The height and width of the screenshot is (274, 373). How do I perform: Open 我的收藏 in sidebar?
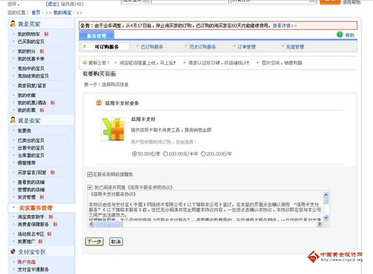27,95
